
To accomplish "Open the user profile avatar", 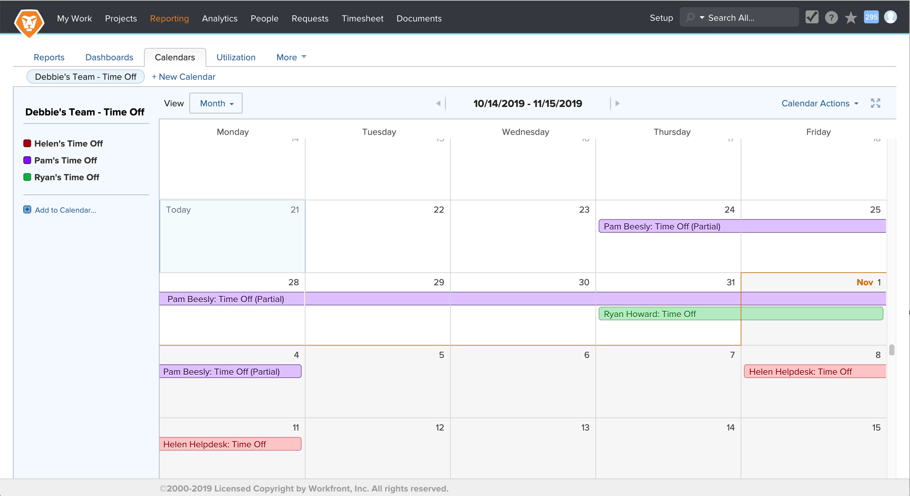I will pyautogui.click(x=890, y=17).
